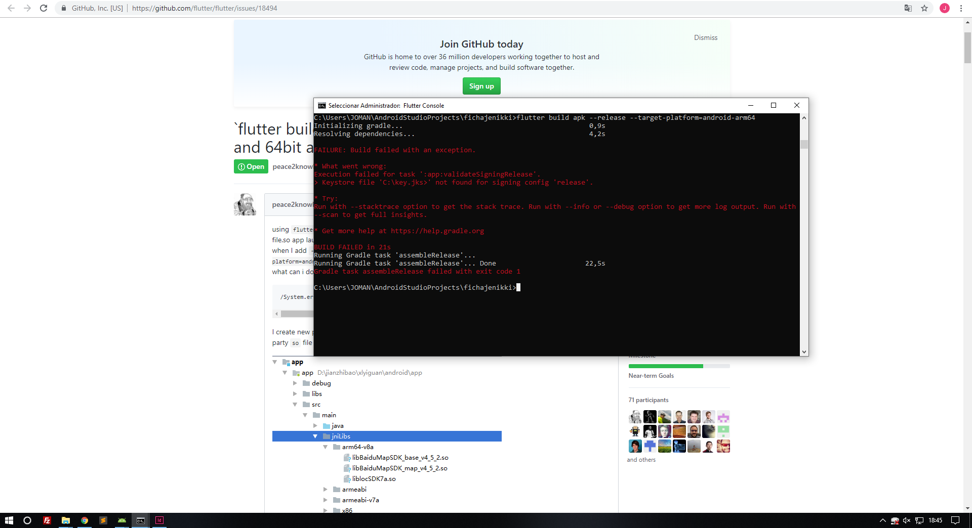Click the console scrollbar up arrow
Image resolution: width=972 pixels, height=528 pixels.
click(x=804, y=118)
